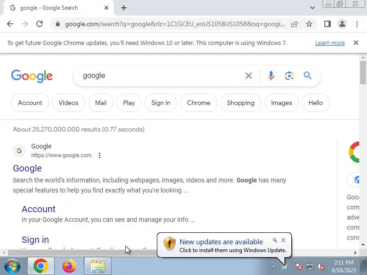
Task: Click the scroll up arrow
Action: [363, 58]
